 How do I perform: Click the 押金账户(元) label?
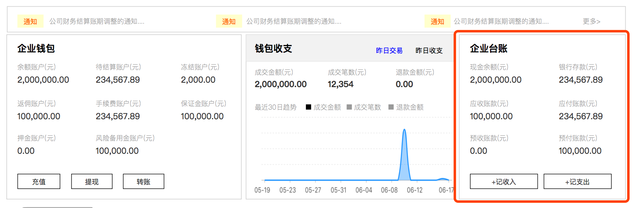click(37, 138)
